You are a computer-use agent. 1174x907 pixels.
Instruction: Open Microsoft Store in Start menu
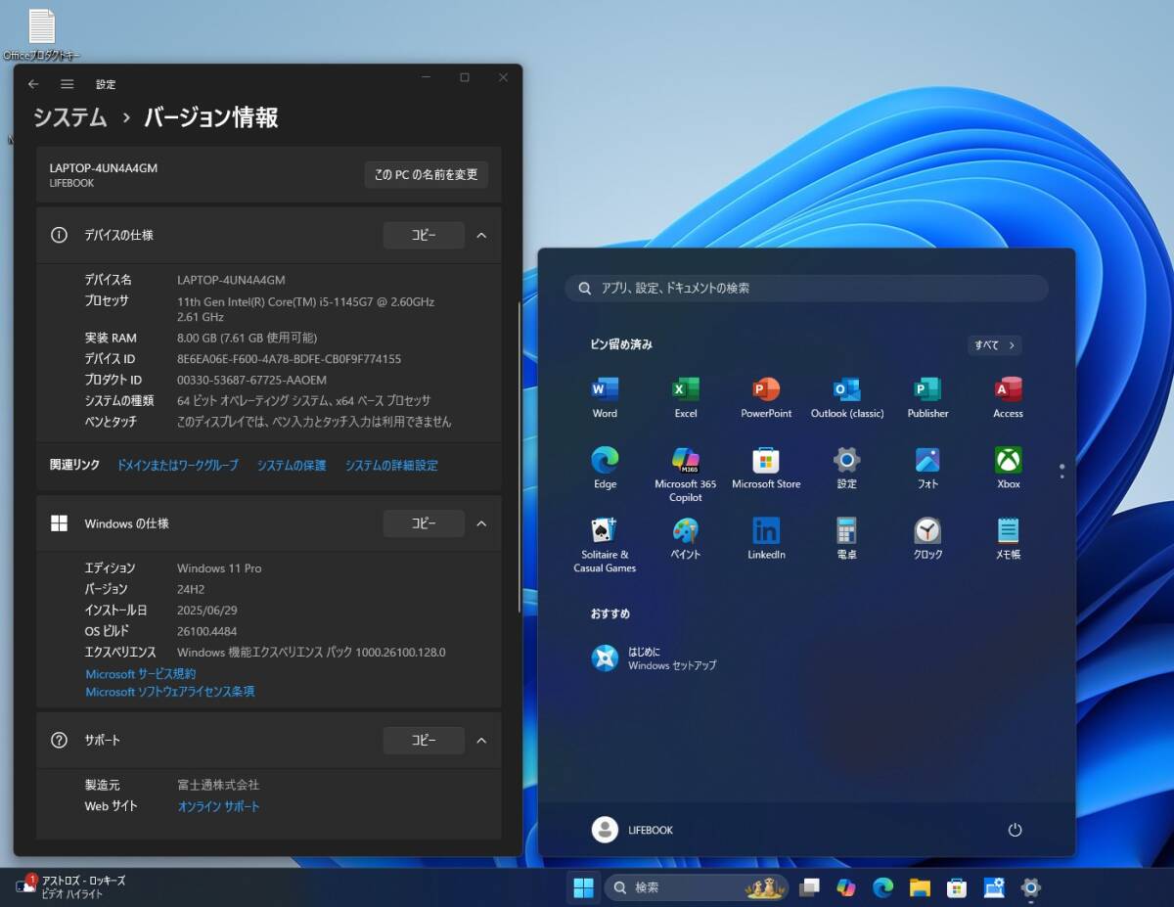[766, 469]
